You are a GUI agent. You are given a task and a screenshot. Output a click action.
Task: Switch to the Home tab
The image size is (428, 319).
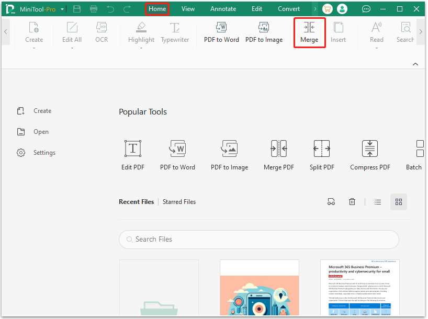(x=157, y=9)
